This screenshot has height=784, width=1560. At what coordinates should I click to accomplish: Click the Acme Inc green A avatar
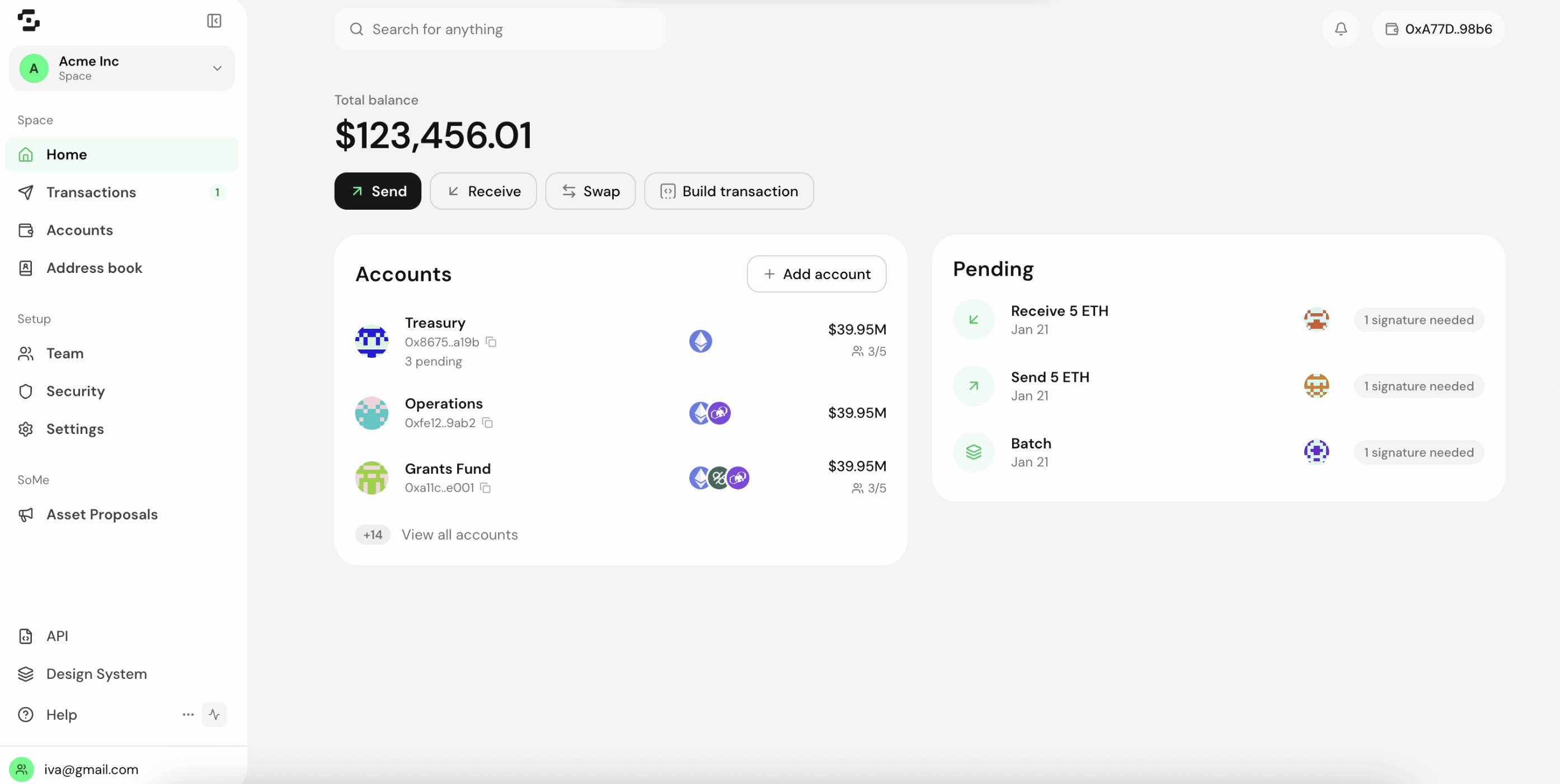pyautogui.click(x=34, y=68)
